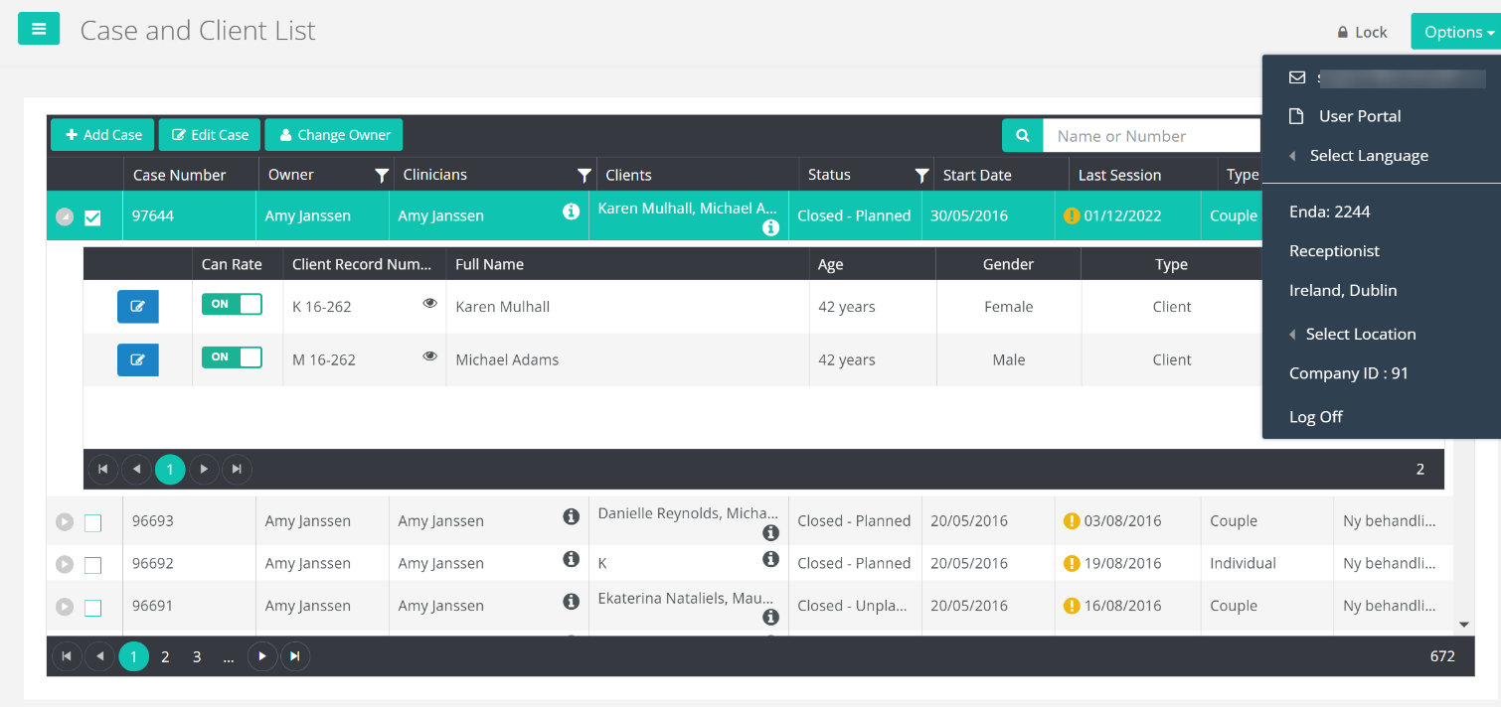Screen dimensions: 1501x707
Task: Open the Options dropdown
Action: click(1455, 31)
